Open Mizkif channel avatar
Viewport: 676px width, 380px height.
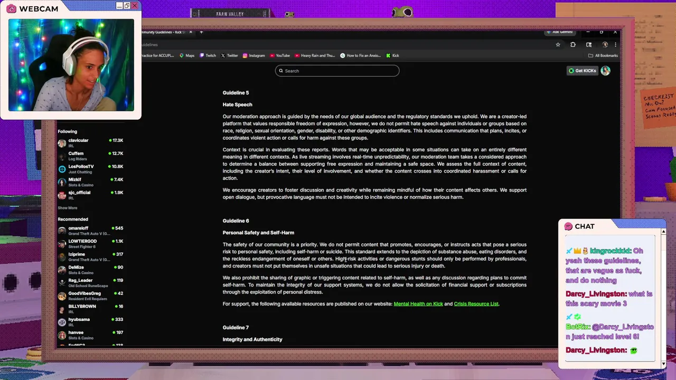click(62, 183)
